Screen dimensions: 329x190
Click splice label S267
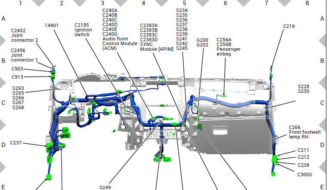point(18,103)
